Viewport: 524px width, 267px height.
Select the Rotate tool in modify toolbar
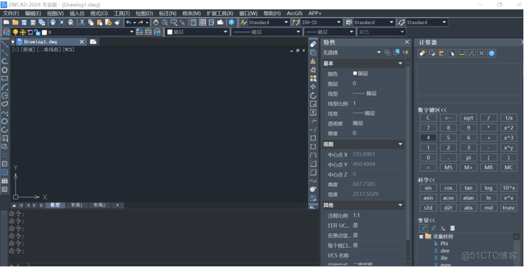(313, 95)
